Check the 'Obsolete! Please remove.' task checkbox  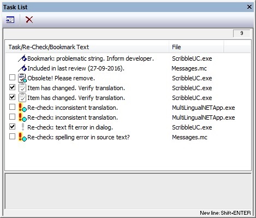[x=12, y=78]
